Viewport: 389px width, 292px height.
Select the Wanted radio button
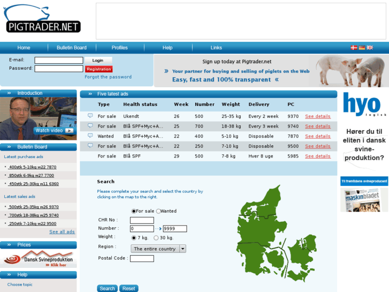158,211
